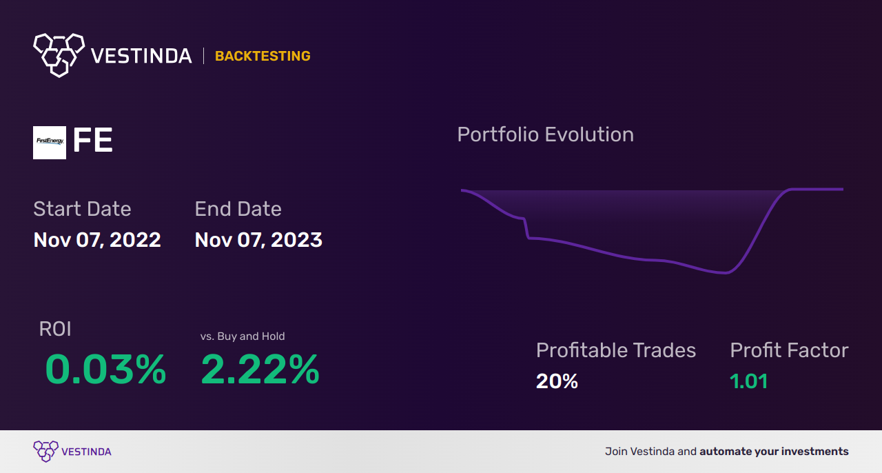Click the Start Date value Nov 07, 2022
882x473 pixels.
pos(97,239)
